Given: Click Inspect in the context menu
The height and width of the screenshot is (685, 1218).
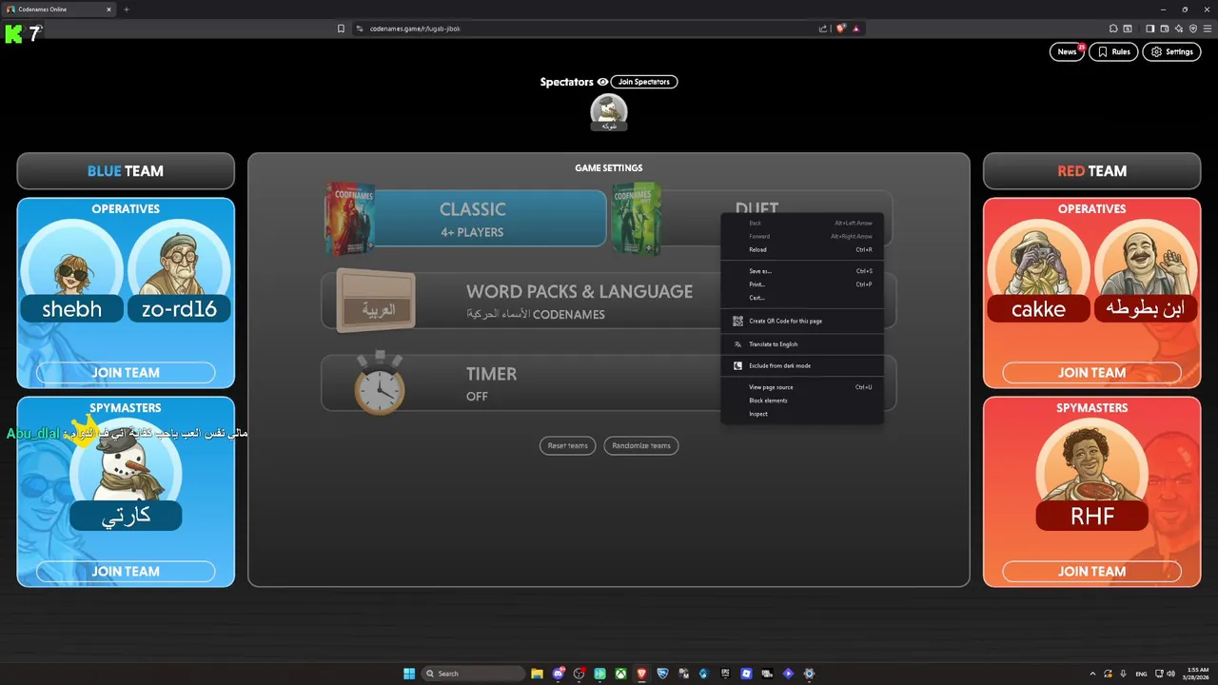Looking at the screenshot, I should (x=802, y=414).
